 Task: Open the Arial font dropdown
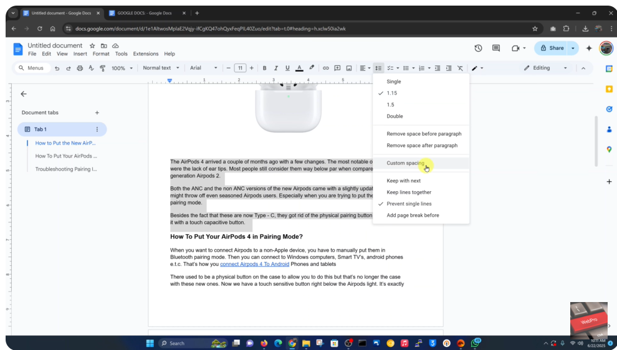(x=203, y=68)
